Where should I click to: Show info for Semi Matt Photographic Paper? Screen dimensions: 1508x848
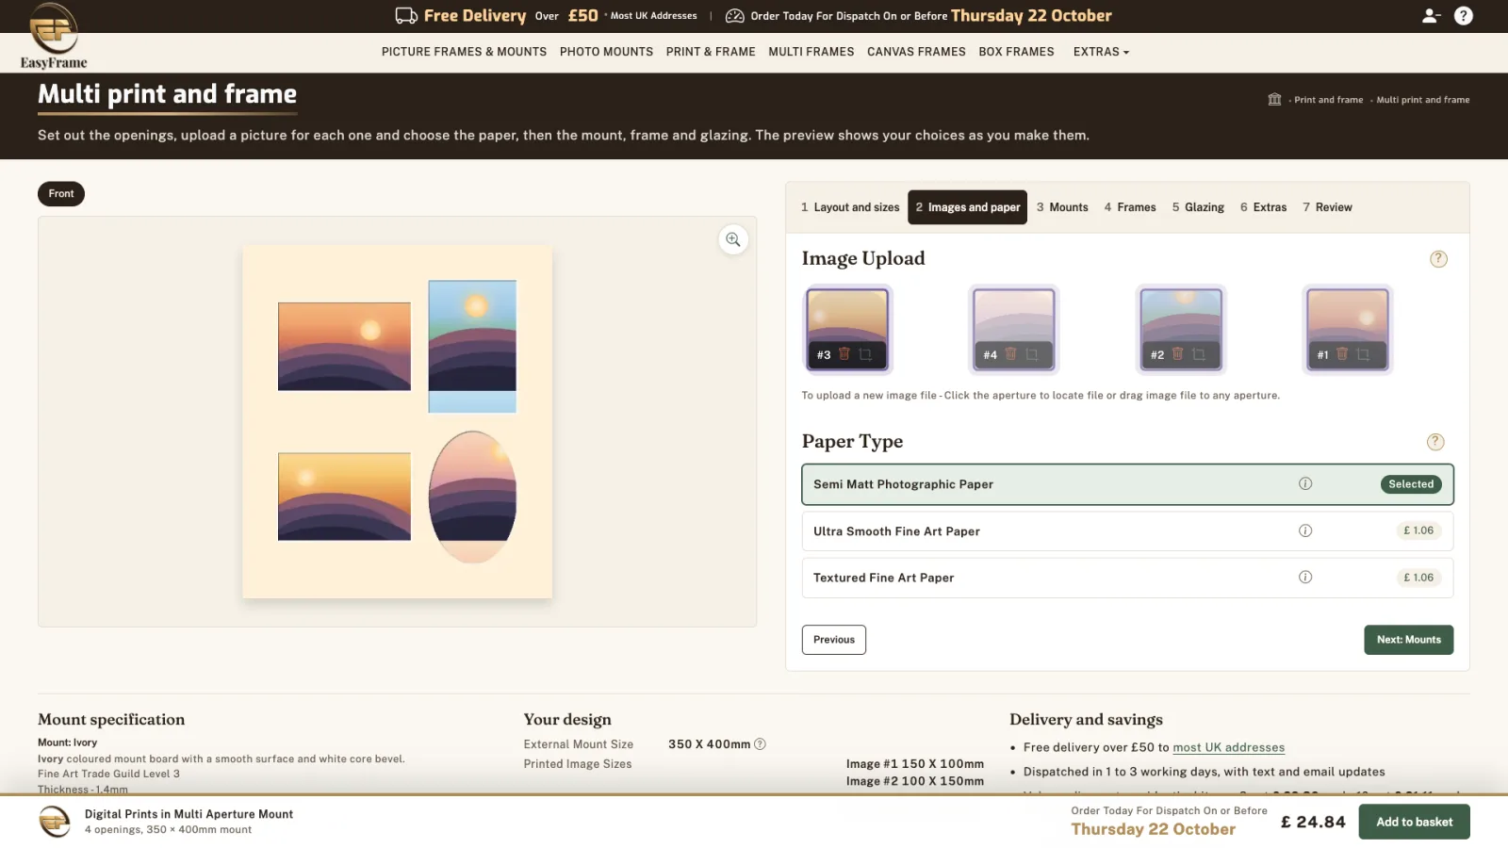click(x=1305, y=483)
